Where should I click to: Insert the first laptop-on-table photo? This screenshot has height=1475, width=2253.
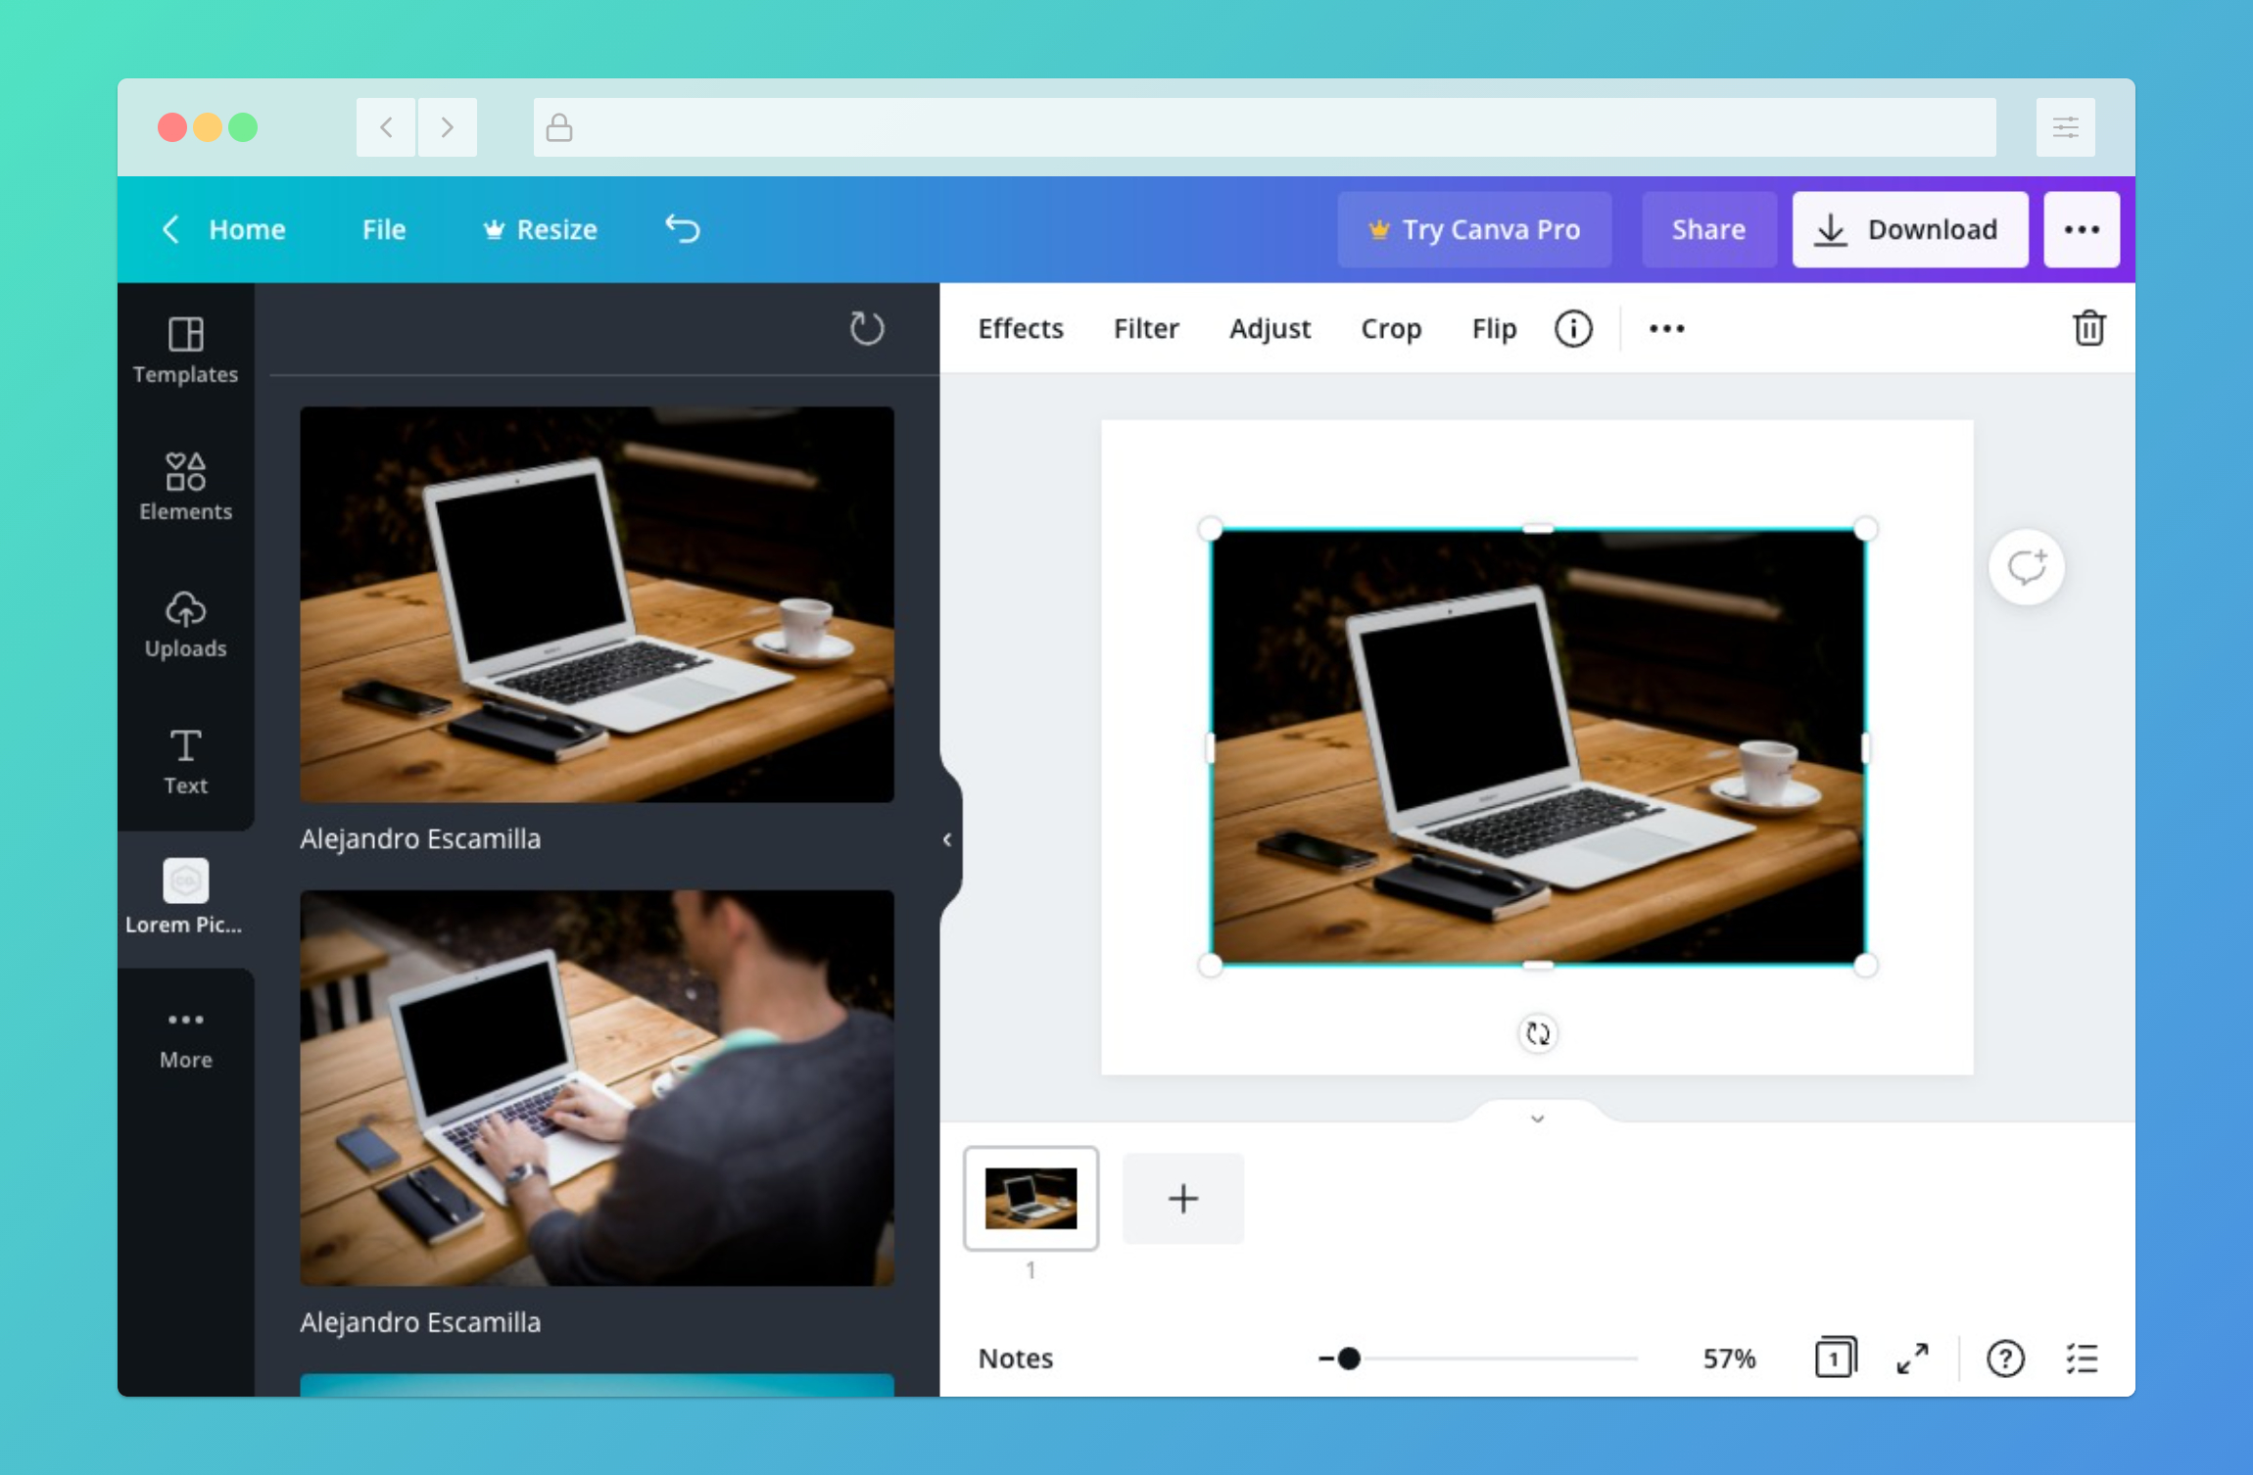(x=597, y=604)
